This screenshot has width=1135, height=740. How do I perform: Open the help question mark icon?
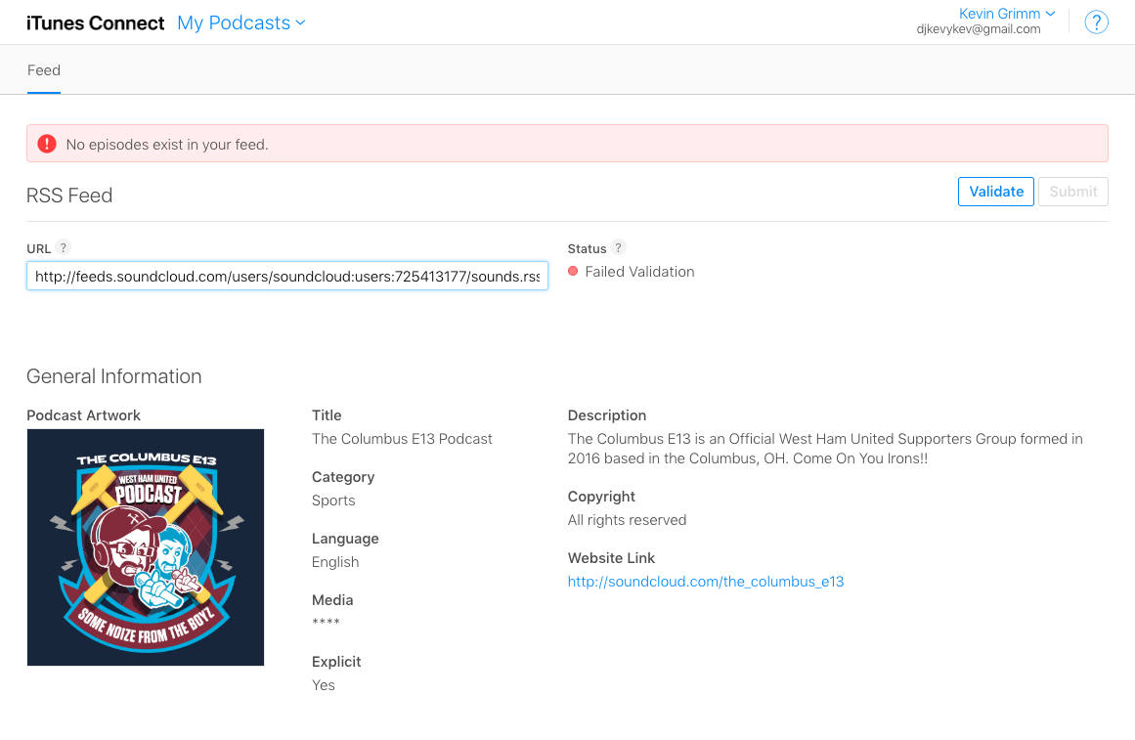pos(1096,22)
